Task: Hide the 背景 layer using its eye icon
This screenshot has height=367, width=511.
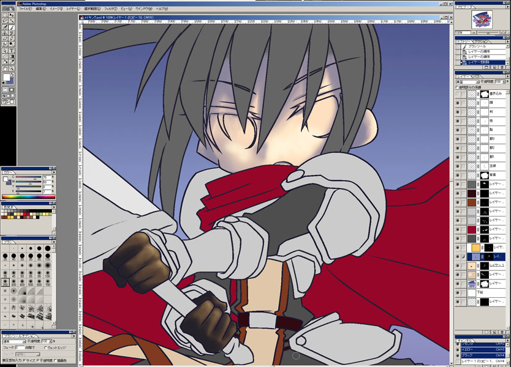Action: pyautogui.click(x=458, y=174)
